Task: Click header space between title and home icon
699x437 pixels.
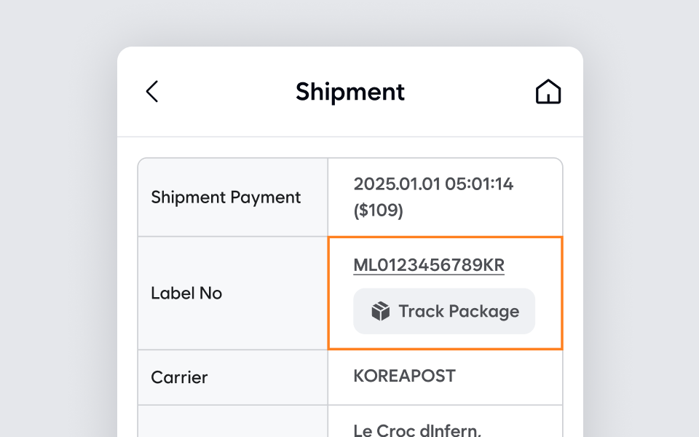Action: pos(470,92)
